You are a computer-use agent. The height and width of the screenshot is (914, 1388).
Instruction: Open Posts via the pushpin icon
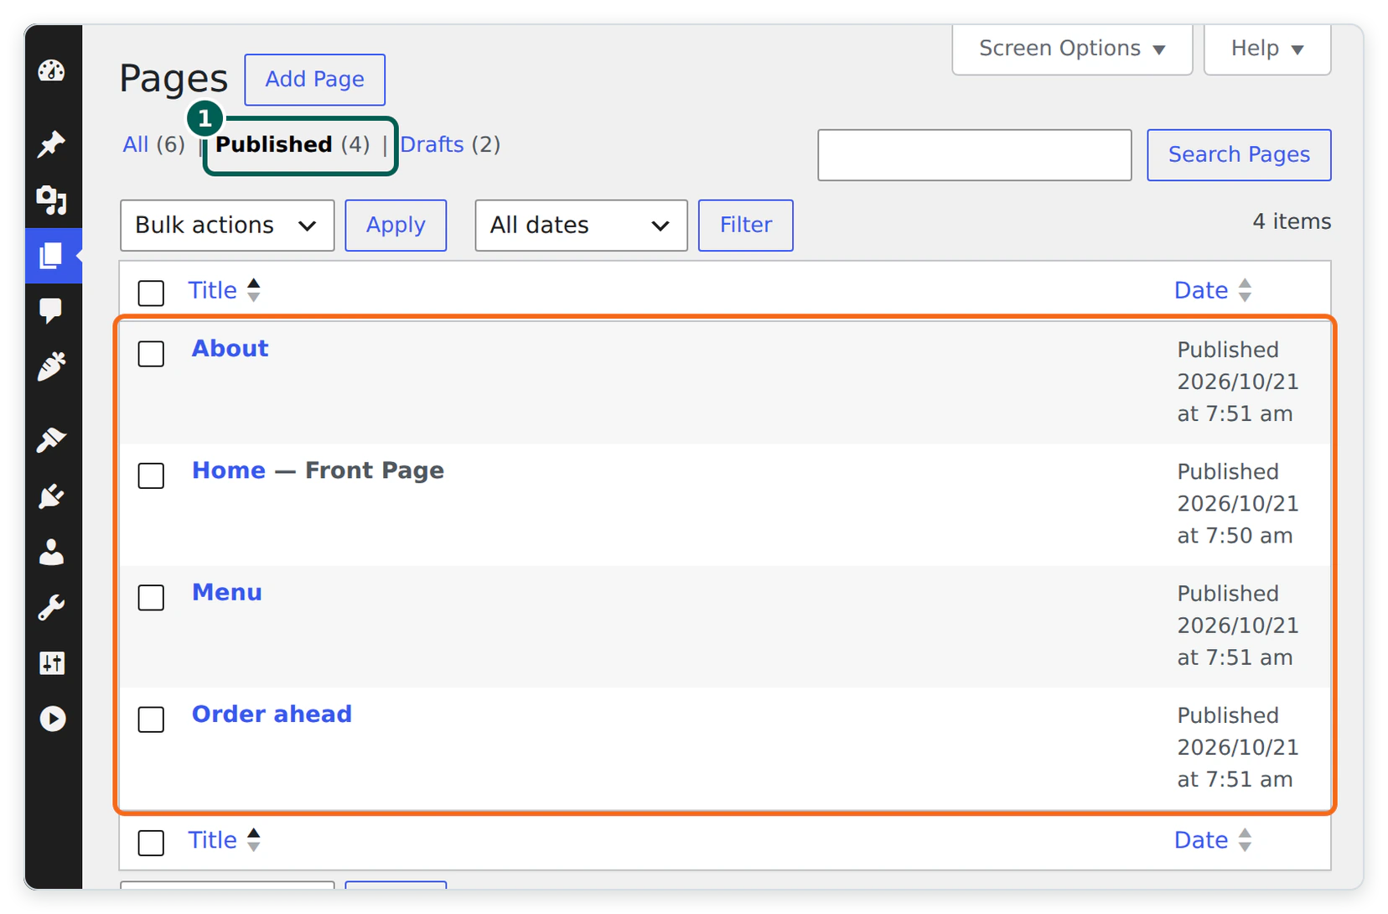tap(52, 143)
